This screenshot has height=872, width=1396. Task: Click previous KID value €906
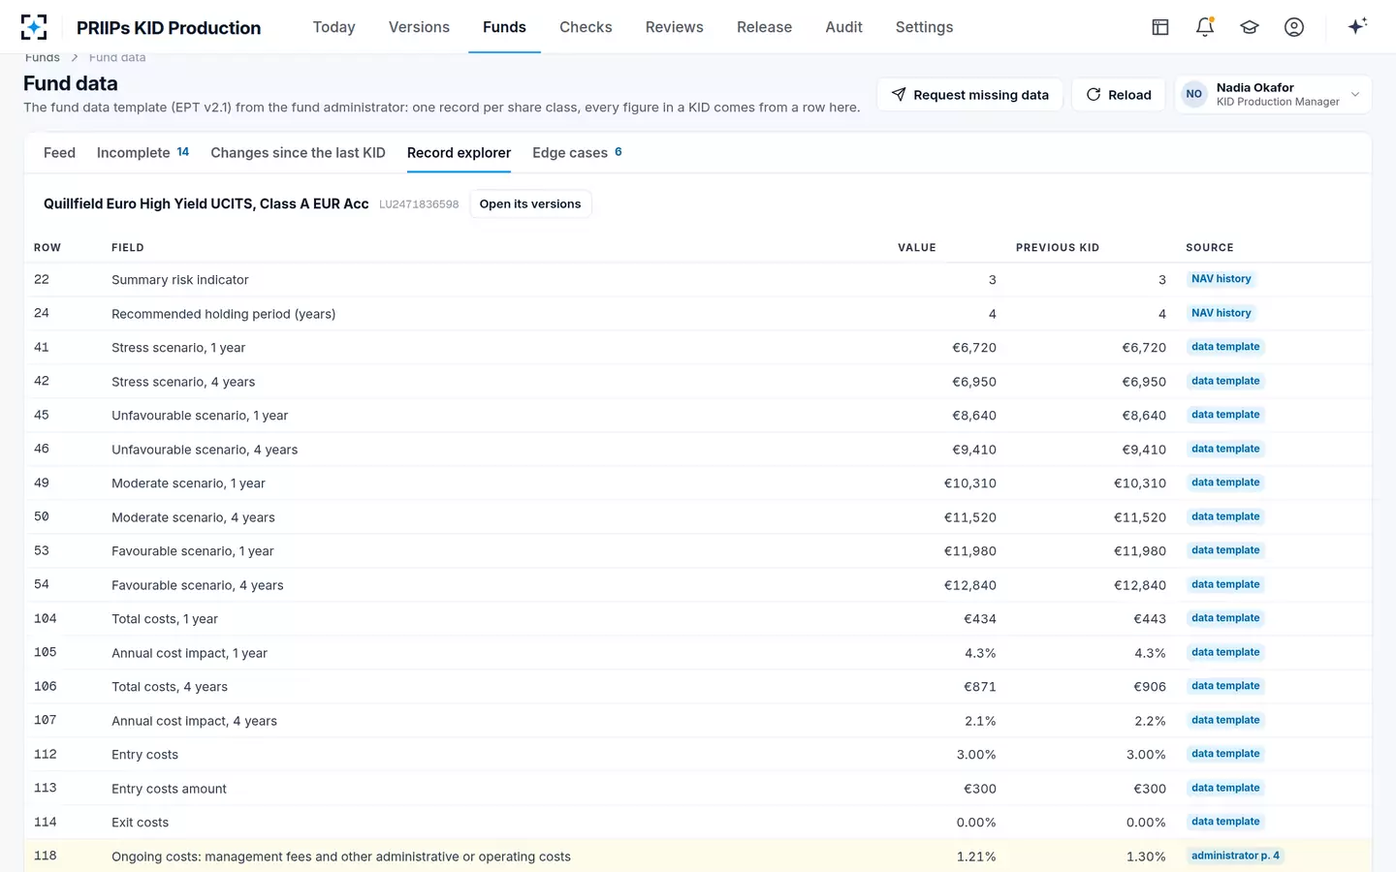[x=1149, y=687]
